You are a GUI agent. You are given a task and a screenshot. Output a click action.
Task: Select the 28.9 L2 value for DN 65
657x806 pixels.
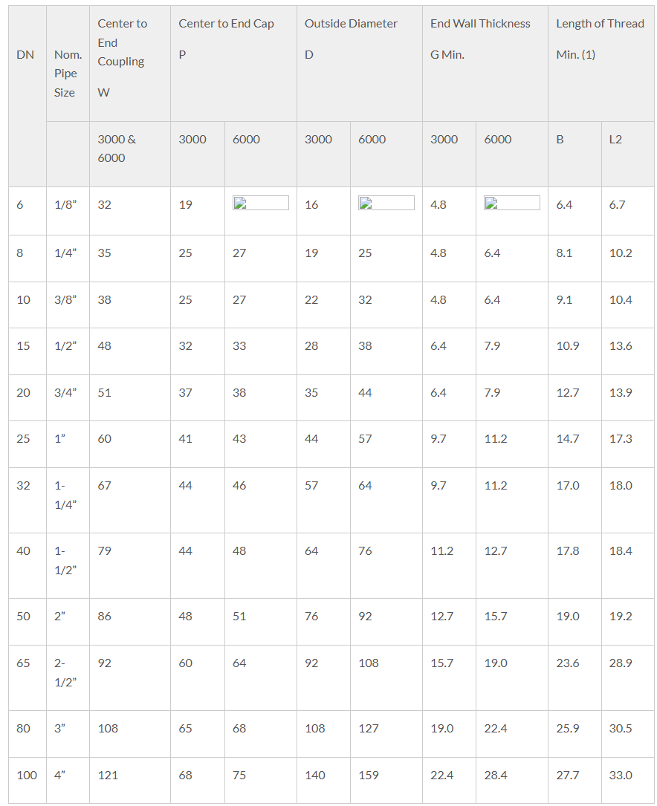(628, 678)
